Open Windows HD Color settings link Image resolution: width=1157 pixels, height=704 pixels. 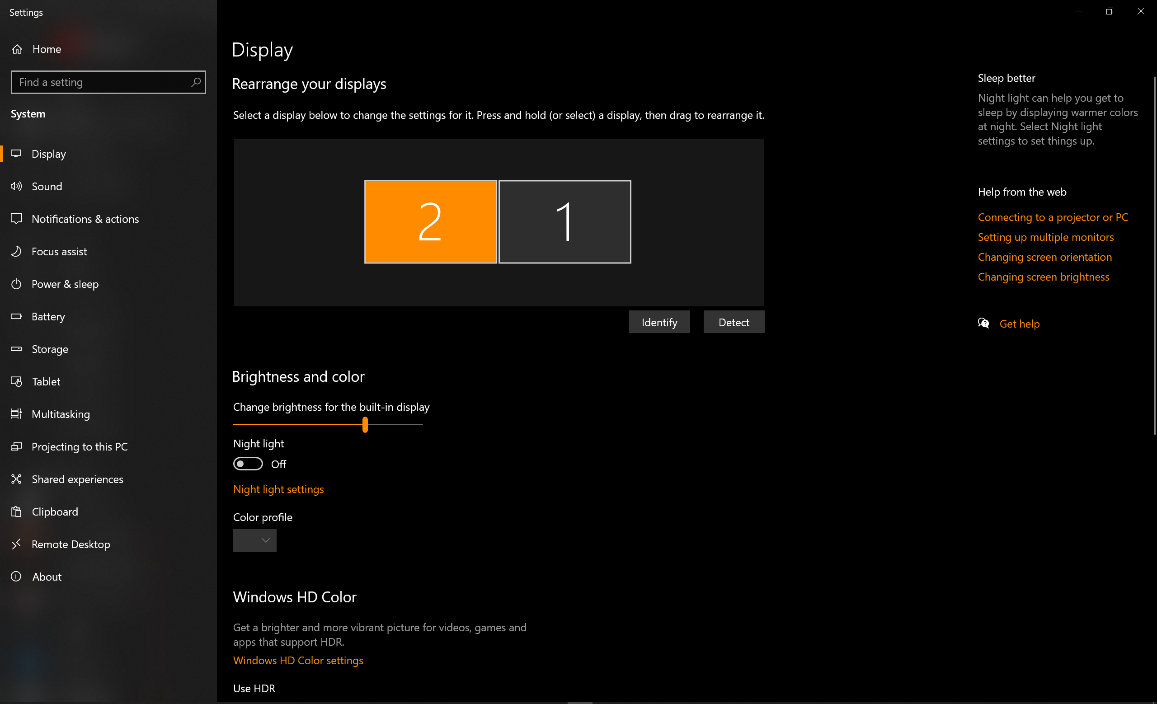pos(298,660)
